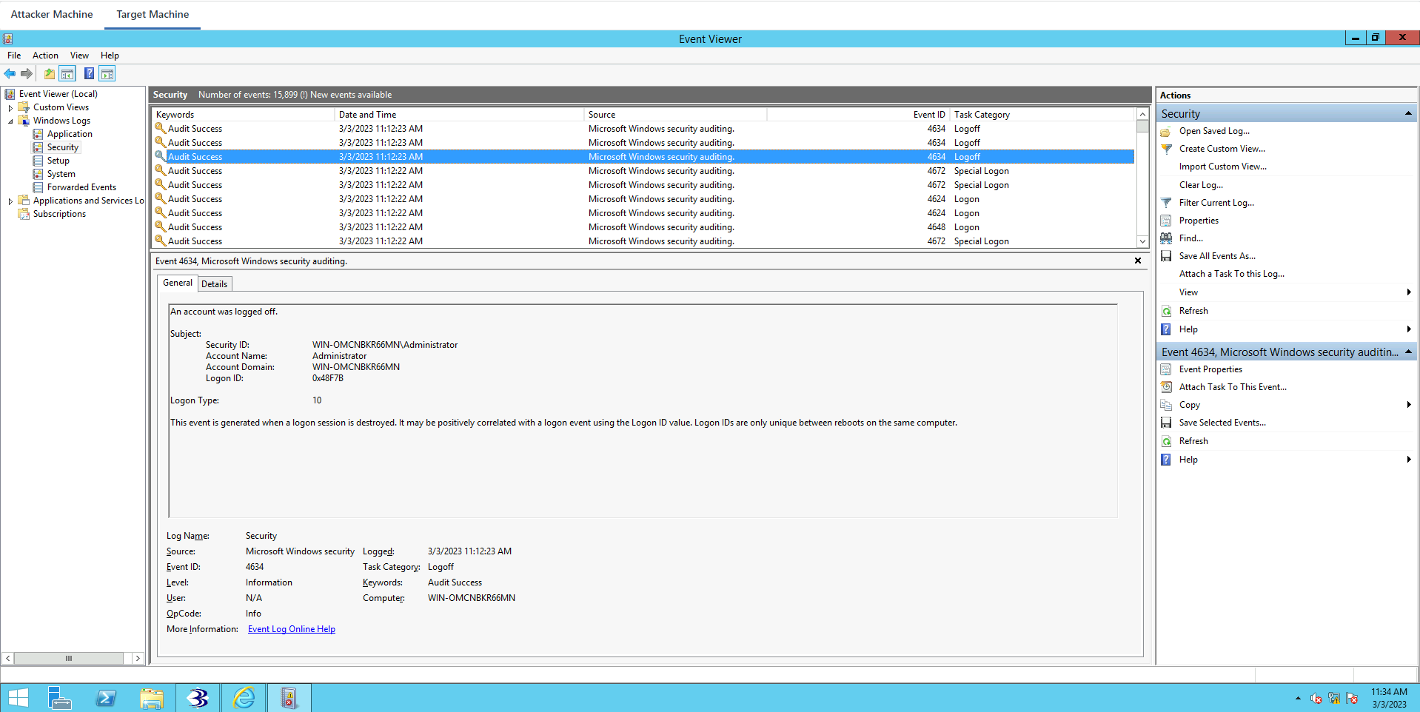Click the Forward arrow toolbar icon
Screen dimensions: 1420x712
pyautogui.click(x=27, y=73)
